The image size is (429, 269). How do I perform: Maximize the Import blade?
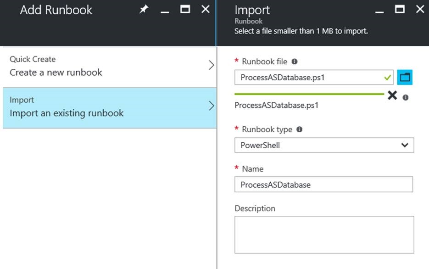tap(400, 9)
